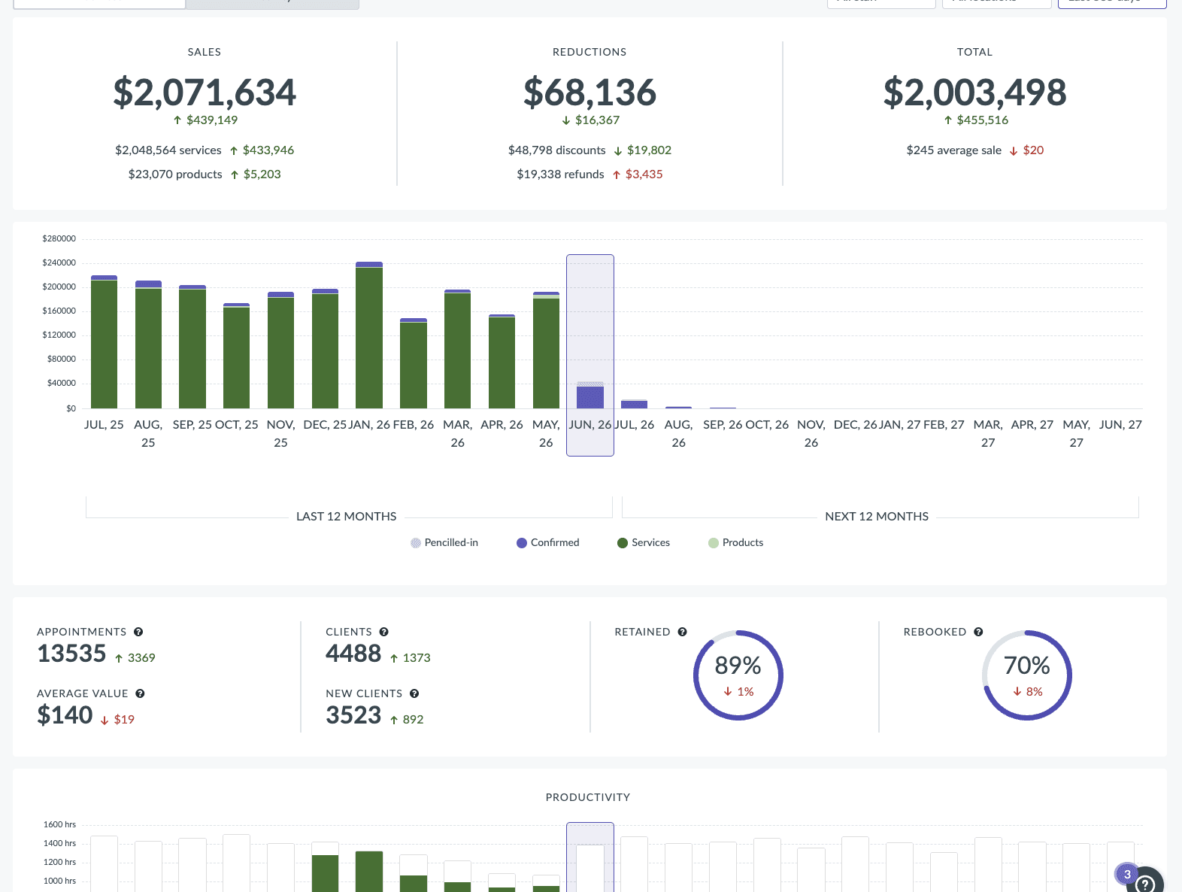This screenshot has height=892, width=1182.
Task: Click the $2,071,634 sales total figure
Action: [x=205, y=93]
